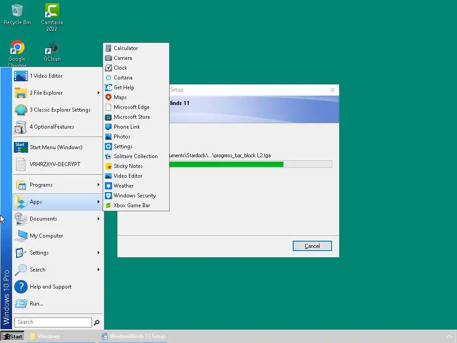Open Windows Security shield icon
Viewport: 457px width, 343px height.
pos(108,196)
